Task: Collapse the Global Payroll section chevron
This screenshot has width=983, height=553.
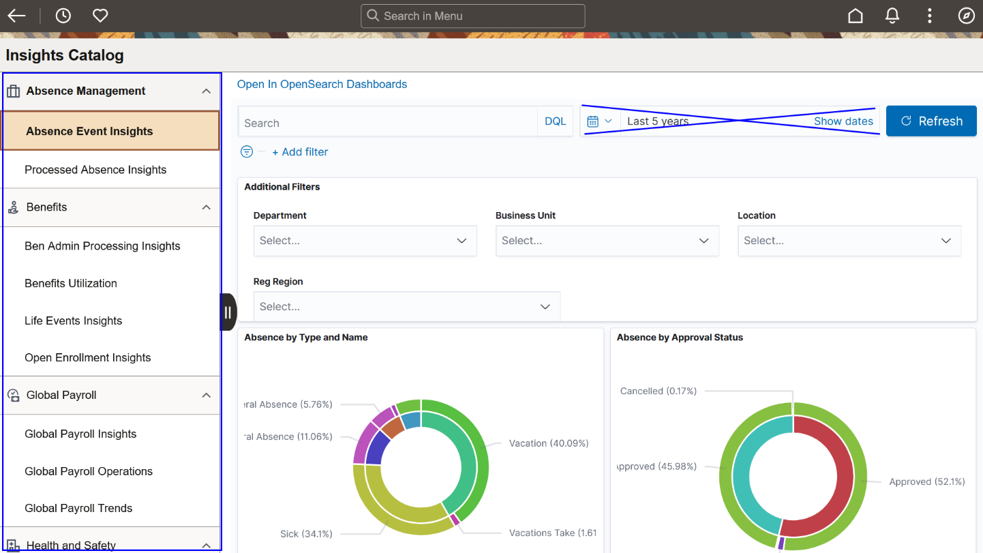Action: click(207, 395)
